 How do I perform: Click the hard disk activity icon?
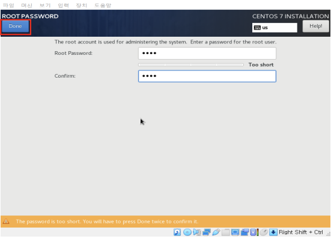point(177,232)
